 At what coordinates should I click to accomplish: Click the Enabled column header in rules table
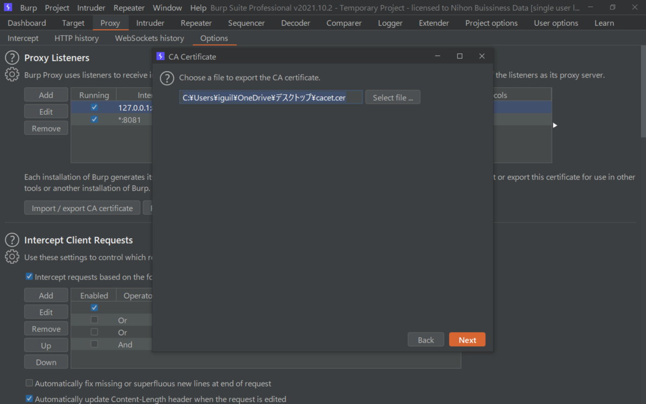pos(94,295)
